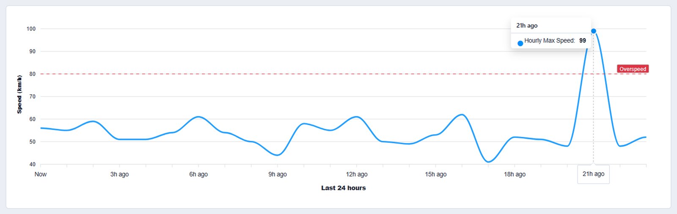Click the '21h ago' tooltip header
Screen dimensions: 677x214
click(527, 25)
